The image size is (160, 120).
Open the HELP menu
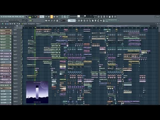coord(23,17)
